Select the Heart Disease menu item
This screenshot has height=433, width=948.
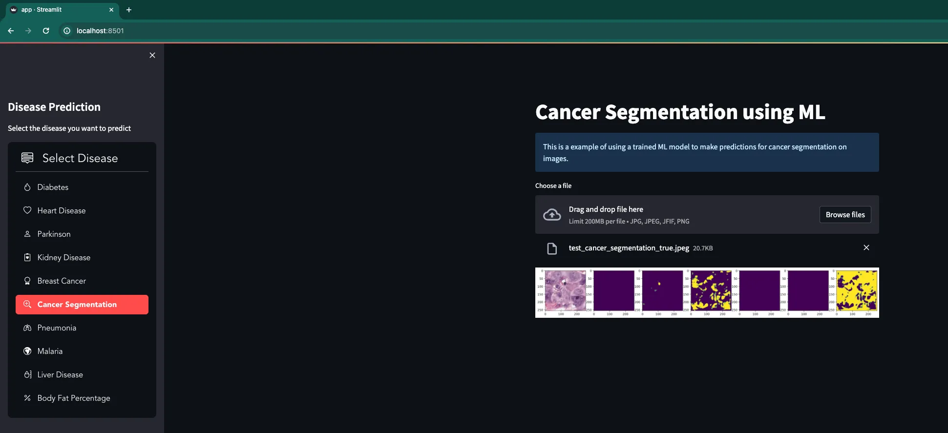click(x=82, y=210)
